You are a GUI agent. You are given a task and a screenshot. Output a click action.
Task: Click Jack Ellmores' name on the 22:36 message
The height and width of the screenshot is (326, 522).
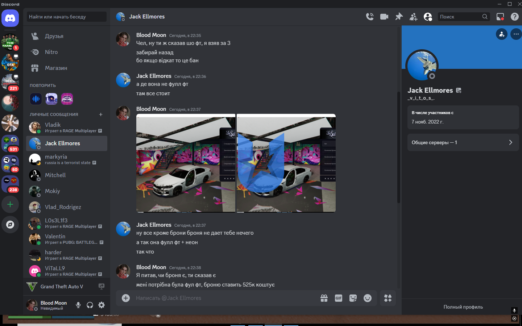click(154, 76)
